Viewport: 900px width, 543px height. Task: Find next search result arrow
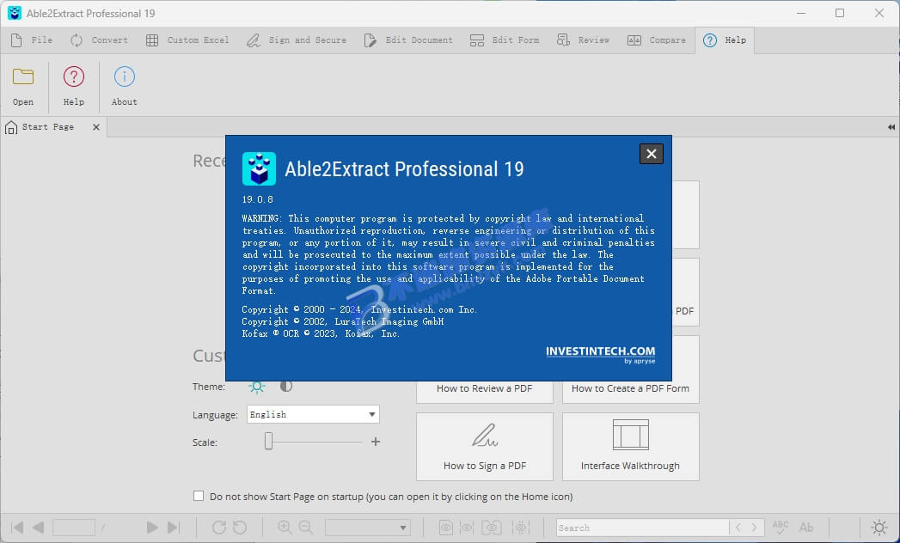(754, 528)
